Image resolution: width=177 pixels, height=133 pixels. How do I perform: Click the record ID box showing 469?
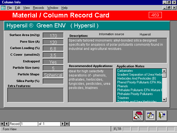click(155, 15)
